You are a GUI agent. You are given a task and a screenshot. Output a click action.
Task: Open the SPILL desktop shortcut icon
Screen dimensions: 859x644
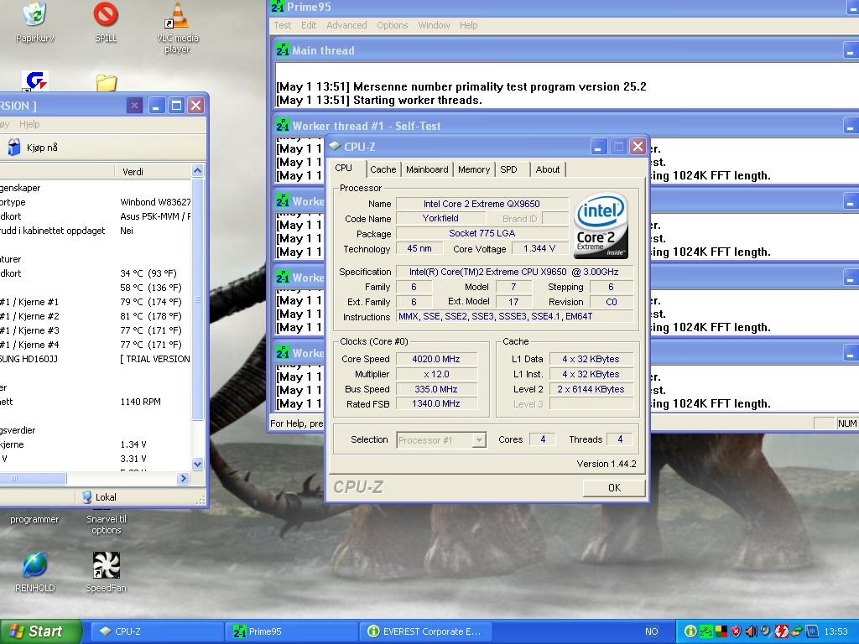coord(106,15)
